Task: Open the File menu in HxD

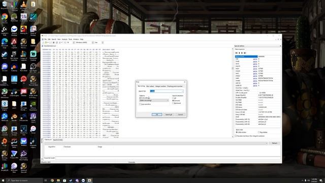Action: pyautogui.click(x=45, y=39)
